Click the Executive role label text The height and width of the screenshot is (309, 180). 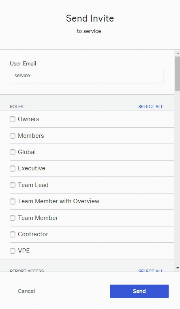32,168
